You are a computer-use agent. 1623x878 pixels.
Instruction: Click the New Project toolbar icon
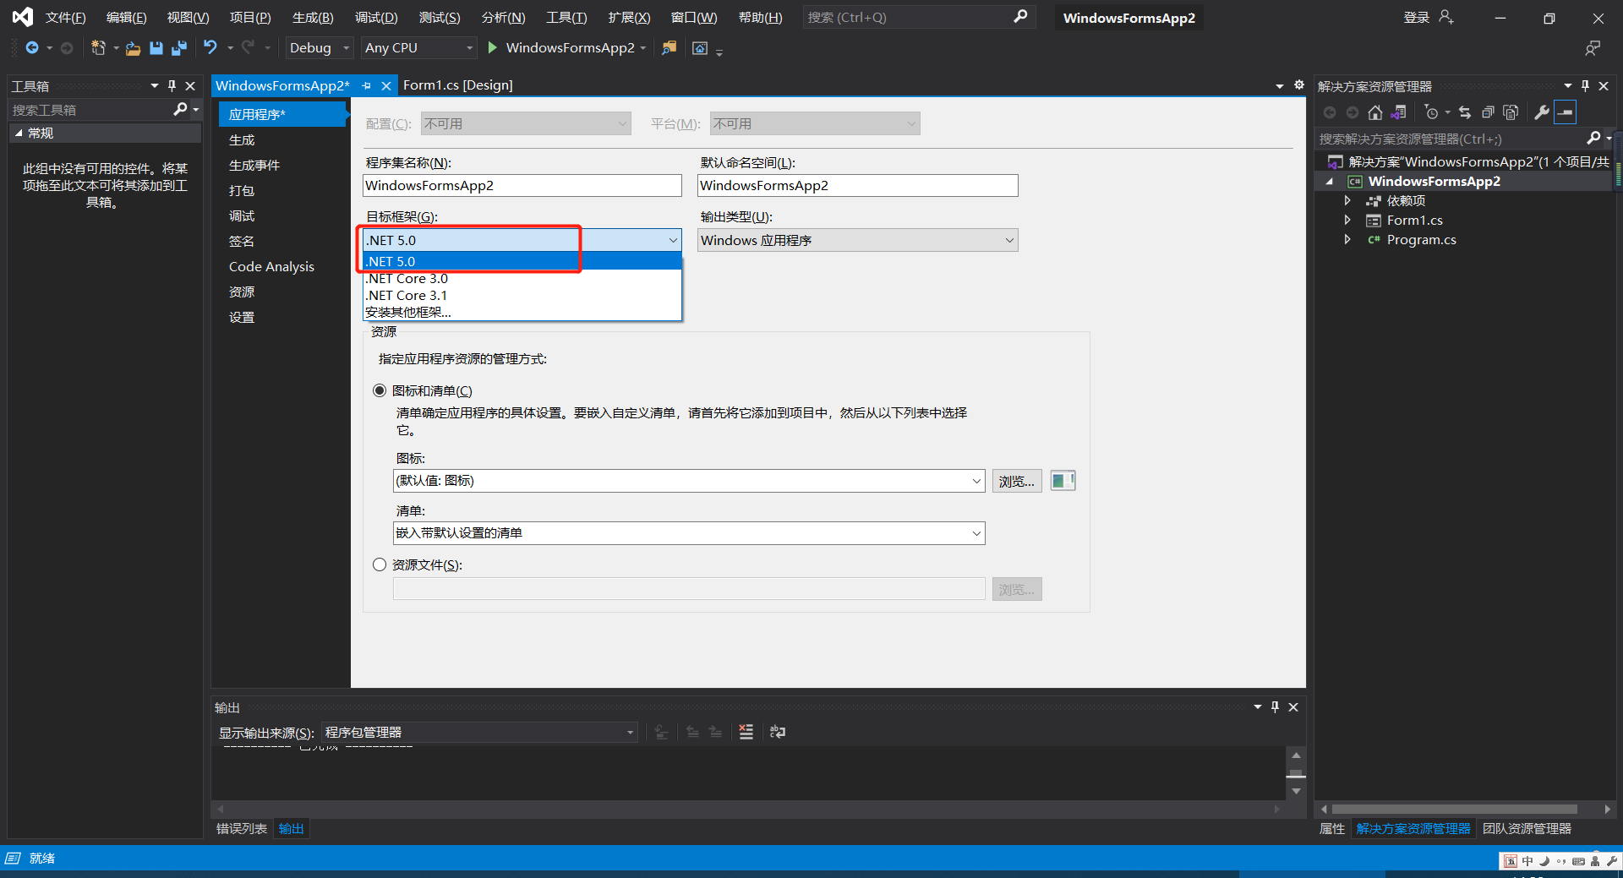pyautogui.click(x=98, y=48)
